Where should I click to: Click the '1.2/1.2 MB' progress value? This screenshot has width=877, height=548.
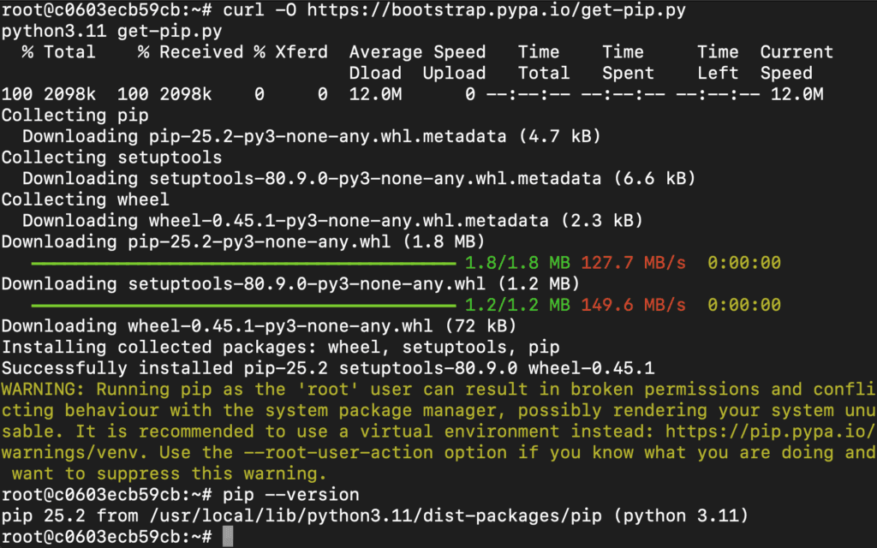(517, 306)
